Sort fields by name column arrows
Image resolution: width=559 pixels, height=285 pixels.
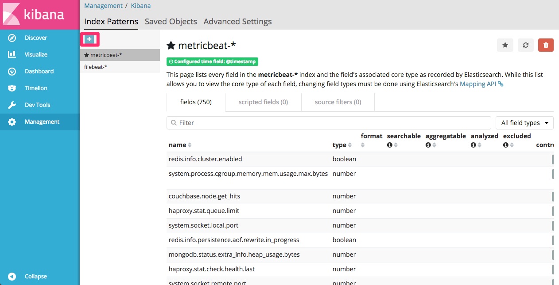190,145
